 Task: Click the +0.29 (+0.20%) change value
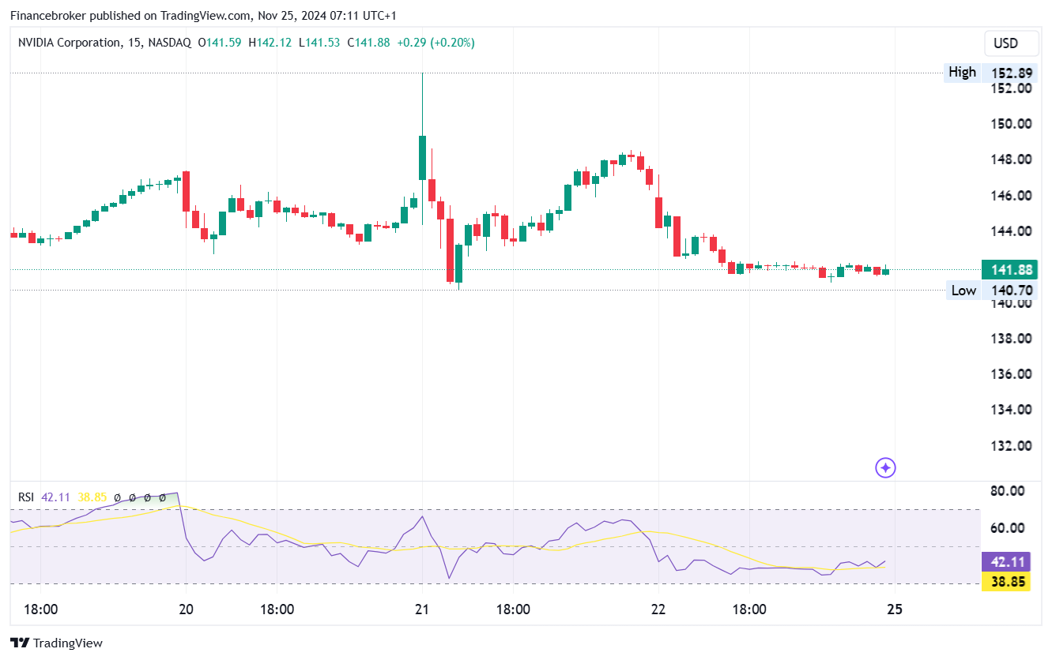click(x=436, y=43)
